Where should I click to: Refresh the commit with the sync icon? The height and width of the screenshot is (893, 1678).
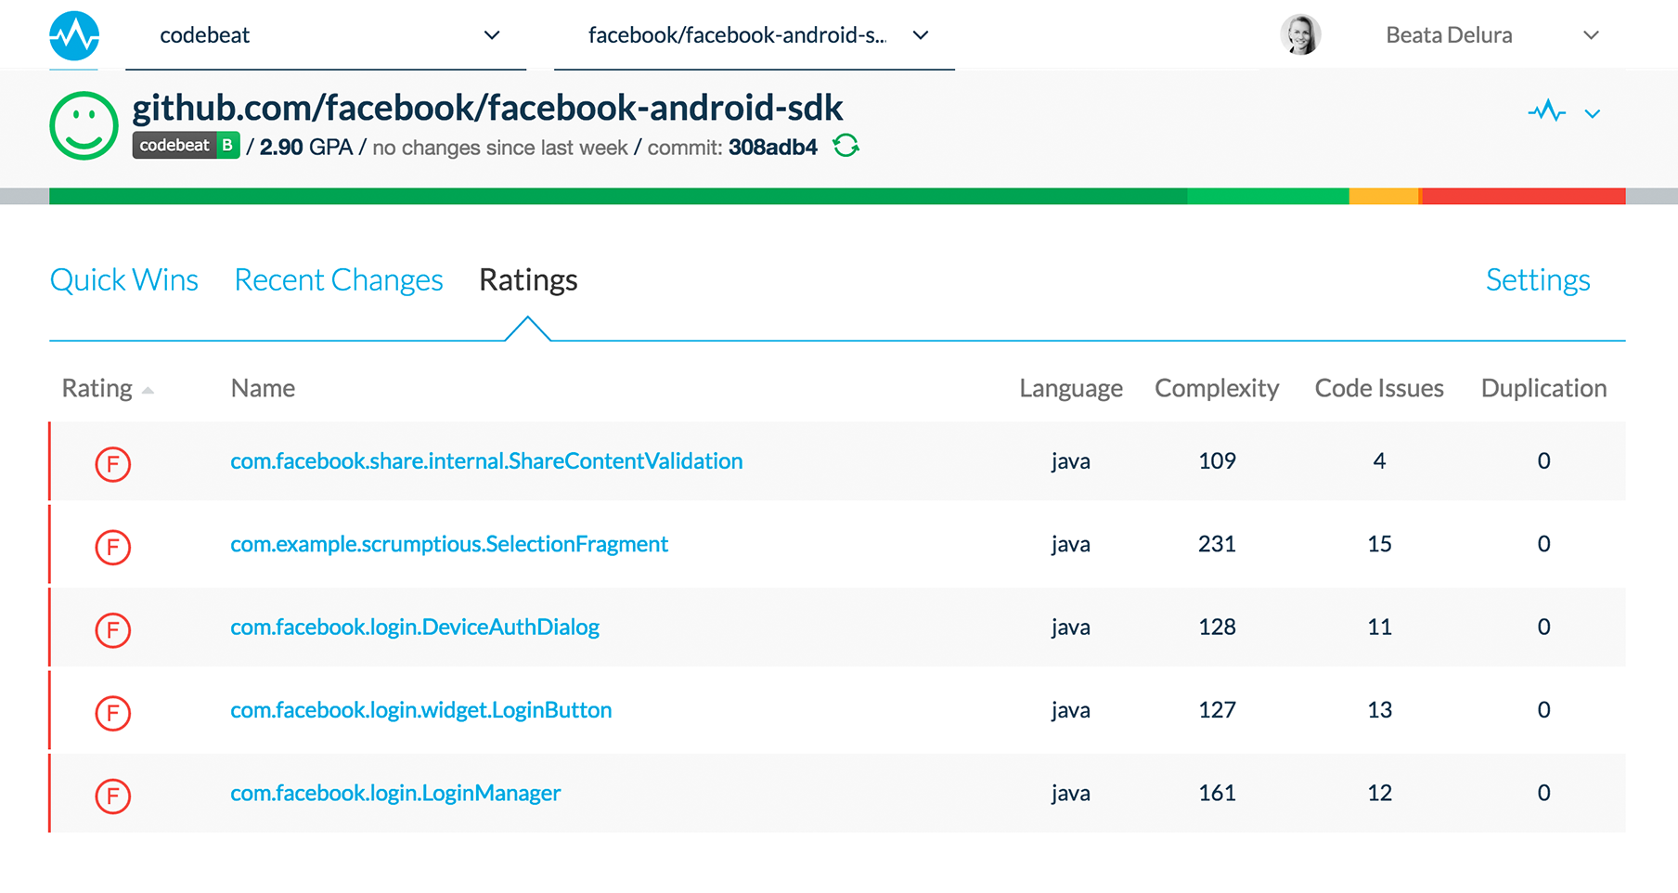pos(845,146)
